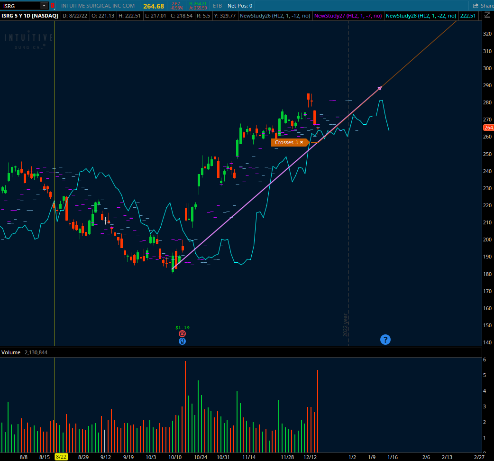494x461 pixels.
Task: Click the Net Pos: 0 field
Action: click(240, 6)
